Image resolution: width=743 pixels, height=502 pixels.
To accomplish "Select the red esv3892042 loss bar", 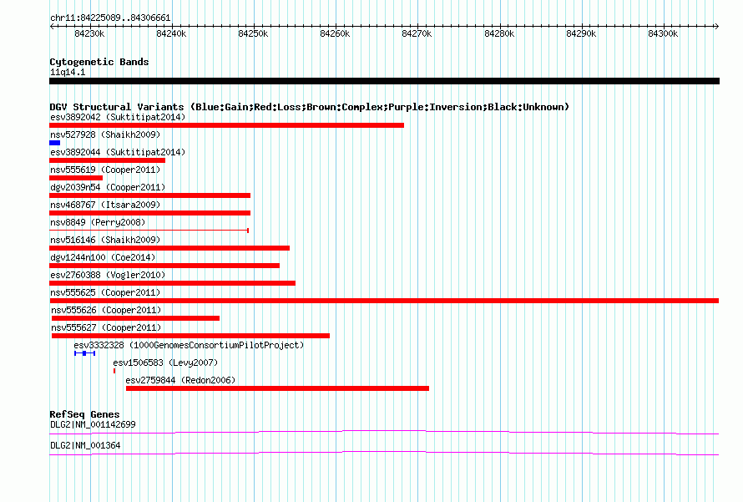I will (226, 125).
